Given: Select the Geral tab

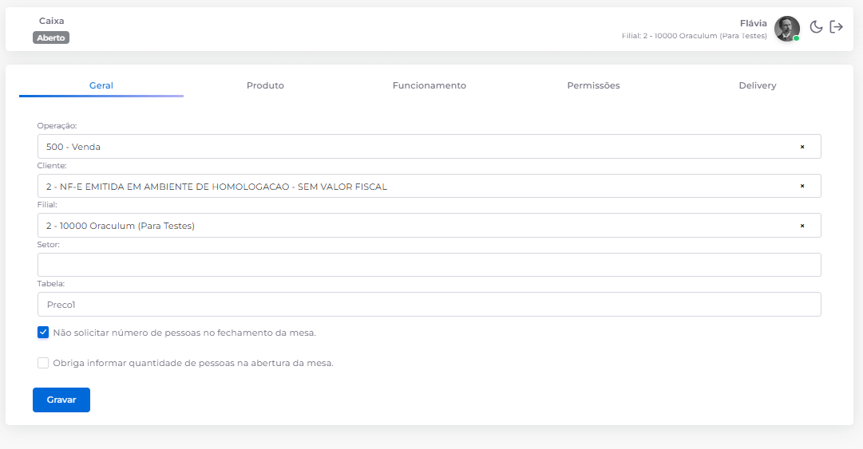Looking at the screenshot, I should pyautogui.click(x=101, y=85).
